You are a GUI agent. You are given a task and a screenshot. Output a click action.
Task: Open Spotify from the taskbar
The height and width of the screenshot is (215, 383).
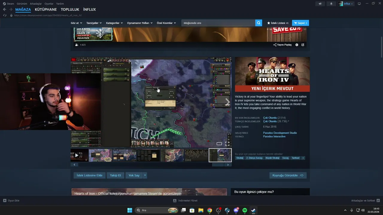[x=245, y=210]
